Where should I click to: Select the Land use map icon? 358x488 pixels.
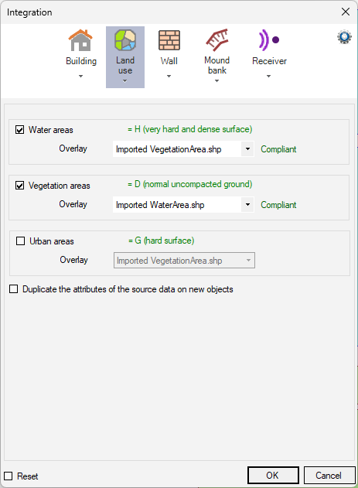point(125,40)
